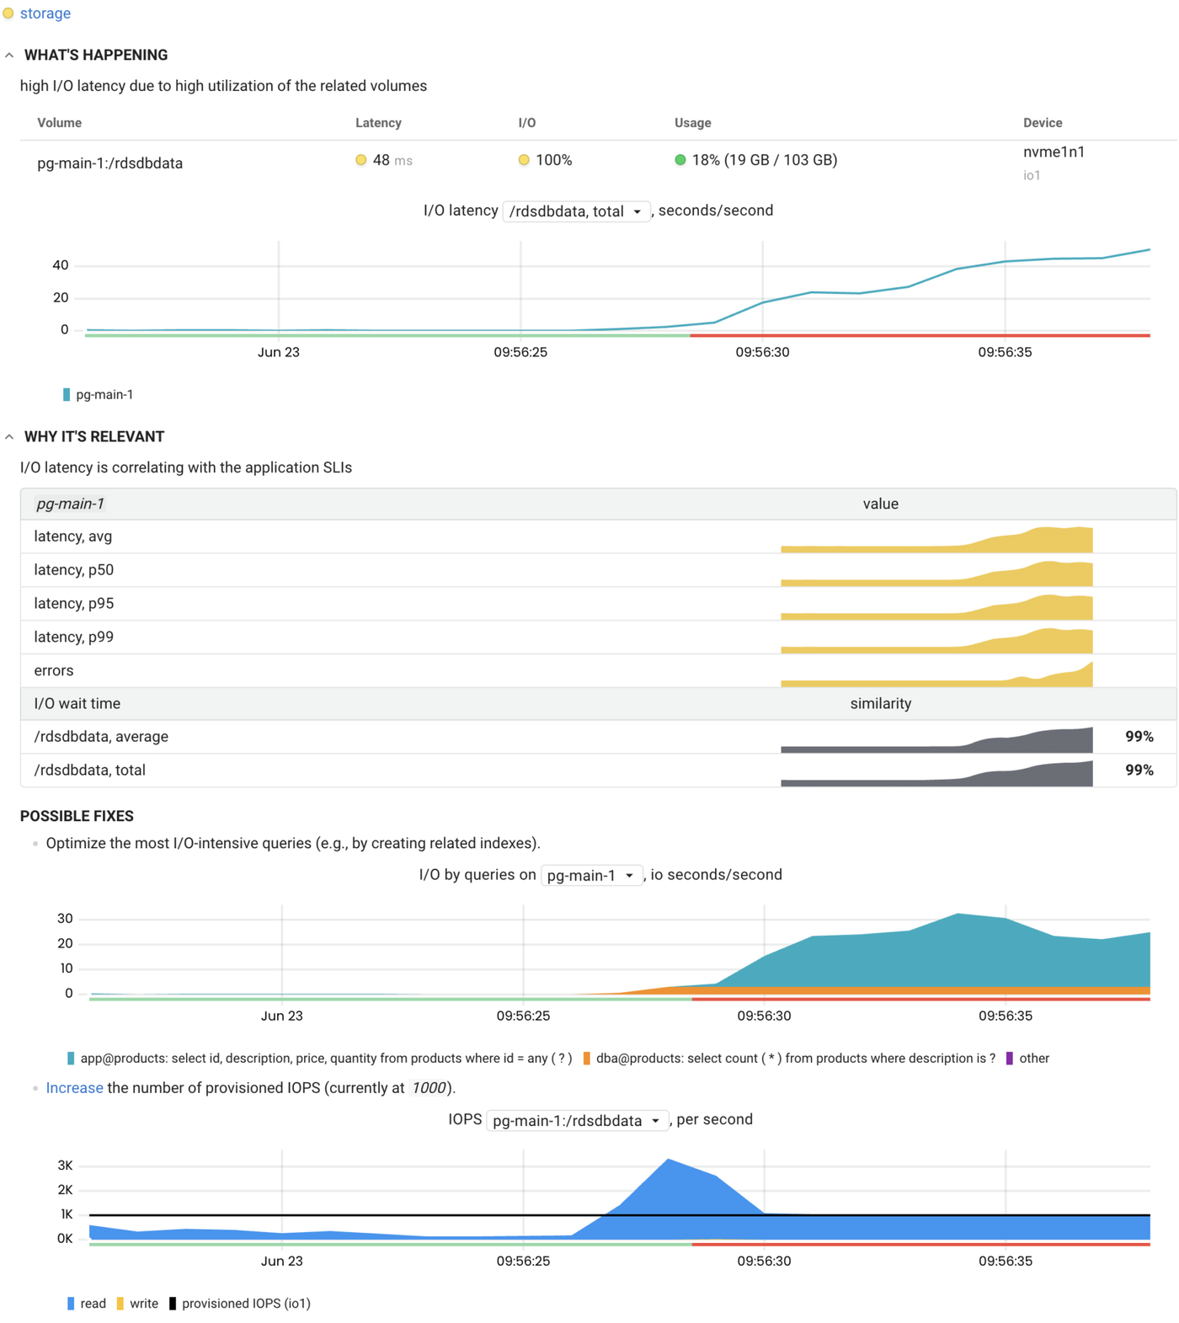Open the I/O latency /rdsdbdata, total dropdown
Viewport: 1179px width, 1323px height.
576,211
